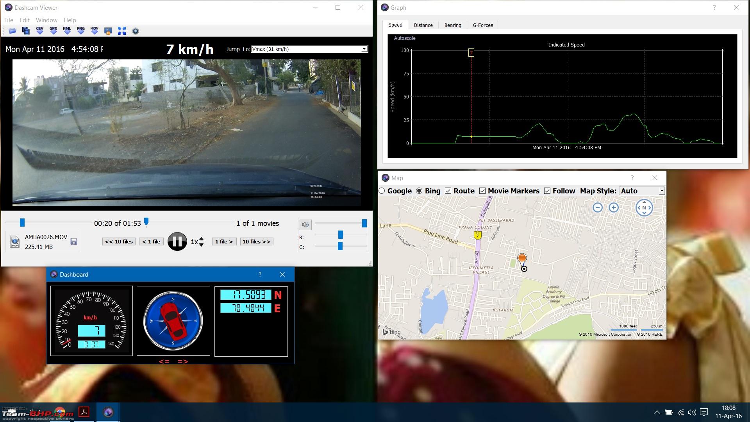The image size is (750, 422).
Task: Adjust the C contrast slider
Action: [x=341, y=246]
